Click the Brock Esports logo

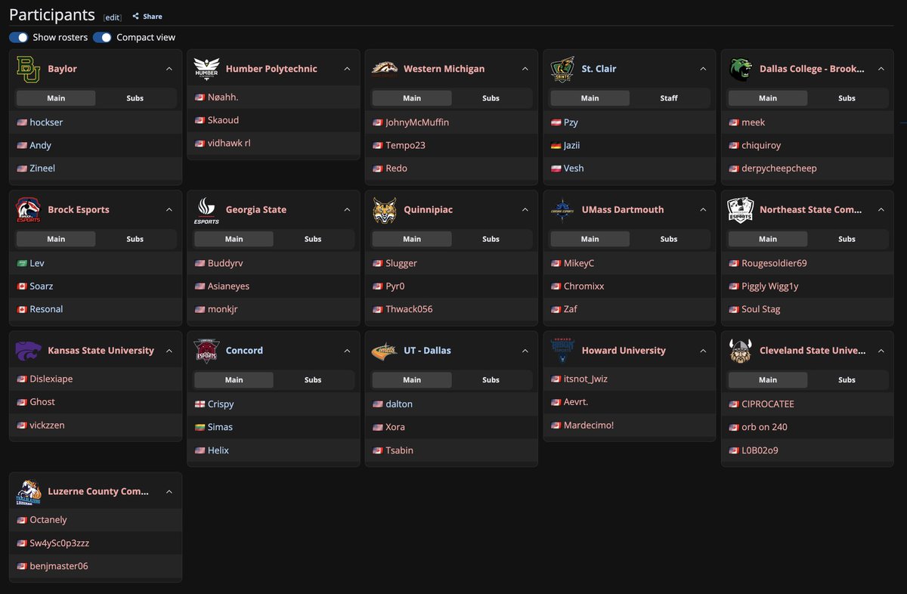[28, 209]
